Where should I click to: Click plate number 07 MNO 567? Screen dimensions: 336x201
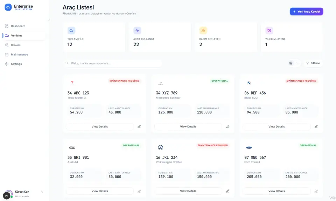click(255, 158)
